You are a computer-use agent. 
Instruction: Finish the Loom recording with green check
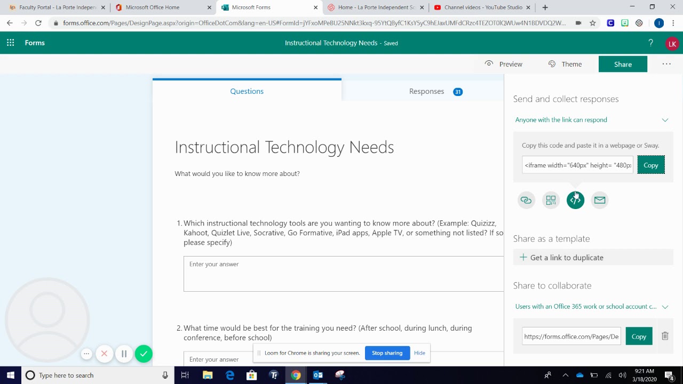tap(144, 354)
